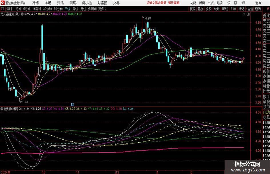Open the 市场 menu

pyautogui.click(x=48, y=3)
